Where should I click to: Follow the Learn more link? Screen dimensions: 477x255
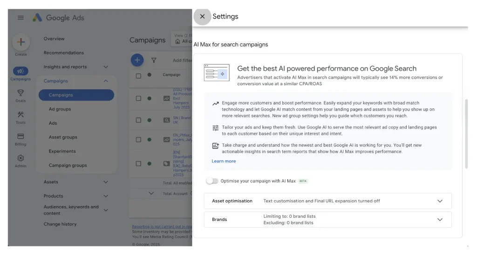click(224, 161)
